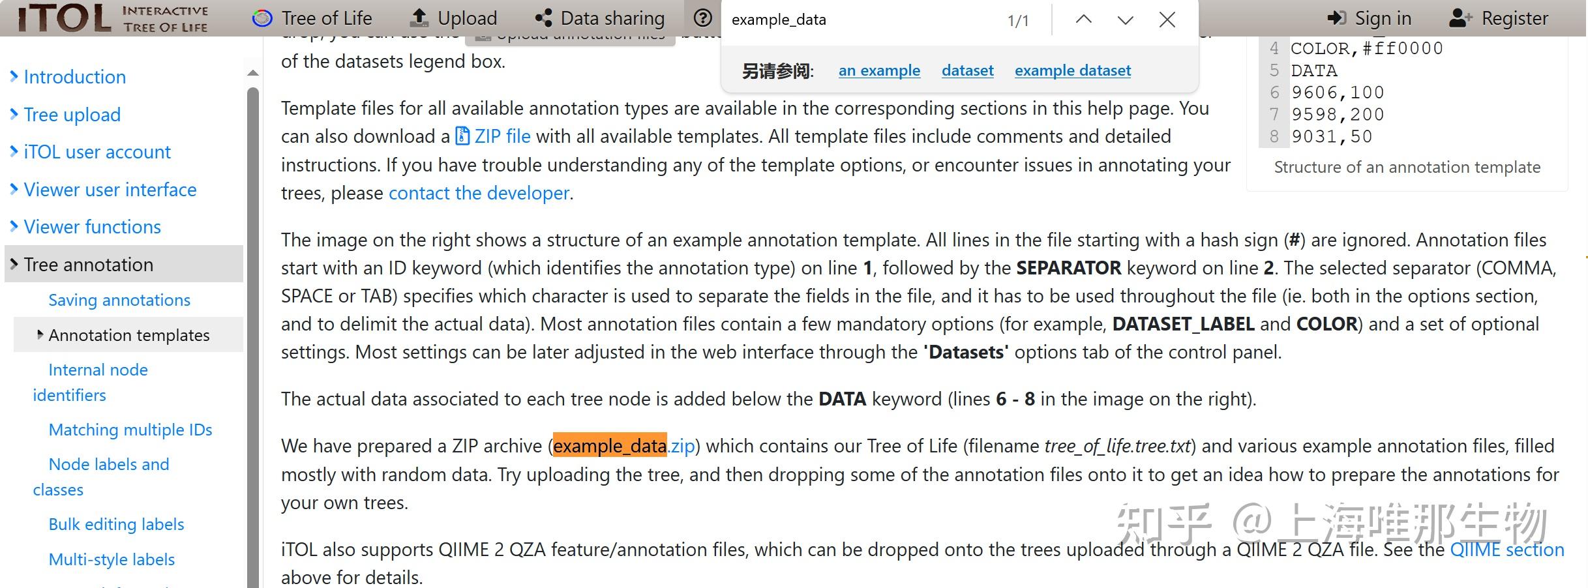Expand Annotation templates triangle
The height and width of the screenshot is (588, 1588).
click(x=40, y=335)
